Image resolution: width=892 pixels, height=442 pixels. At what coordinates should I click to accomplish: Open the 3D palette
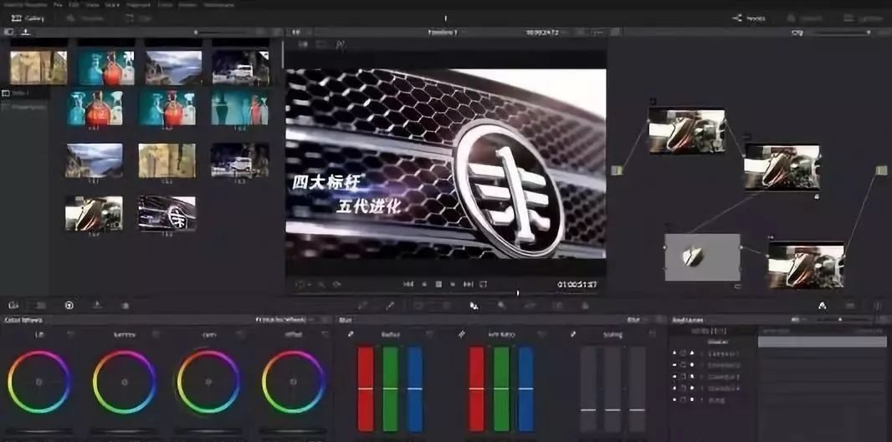click(x=557, y=306)
